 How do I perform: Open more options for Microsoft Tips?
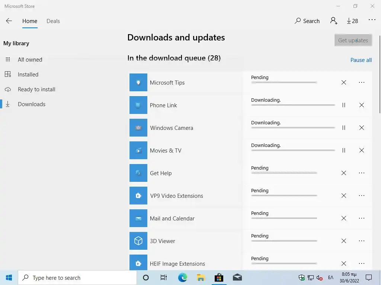[x=362, y=82]
